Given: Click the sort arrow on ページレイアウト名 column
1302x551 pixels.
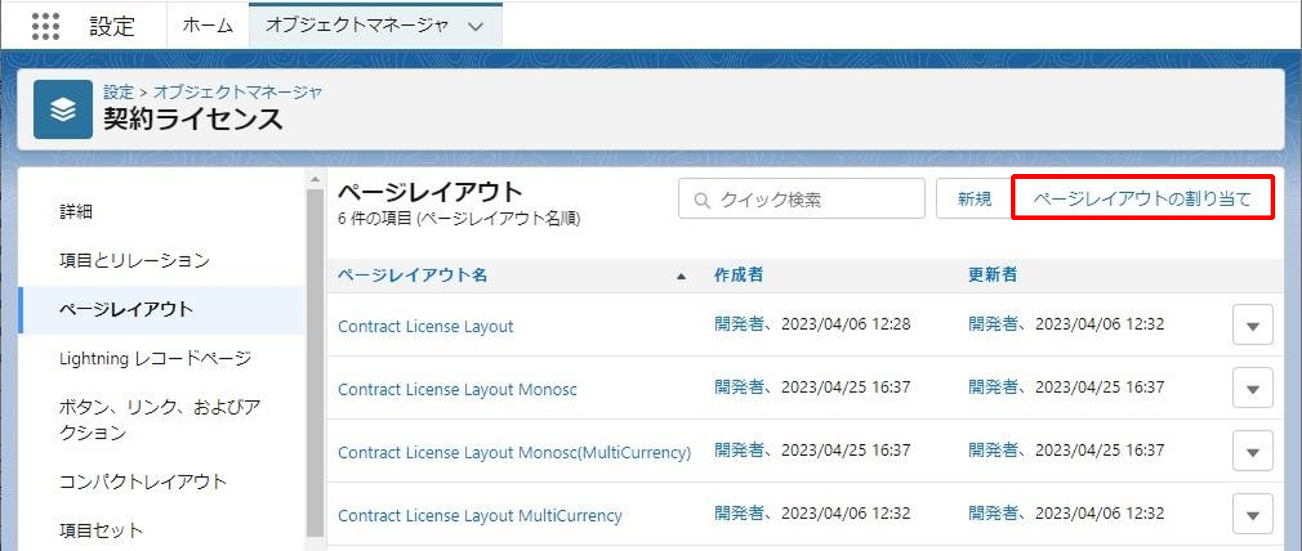Looking at the screenshot, I should 681,275.
